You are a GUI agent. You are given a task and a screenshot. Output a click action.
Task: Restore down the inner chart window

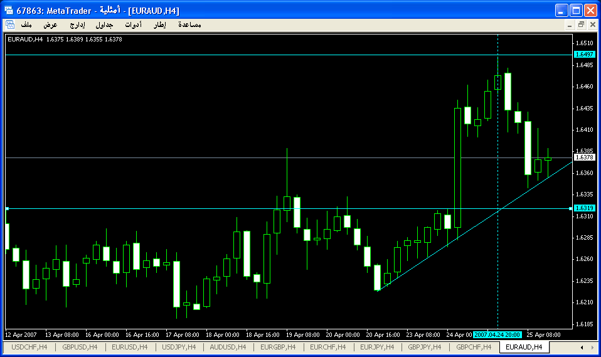coord(581,25)
